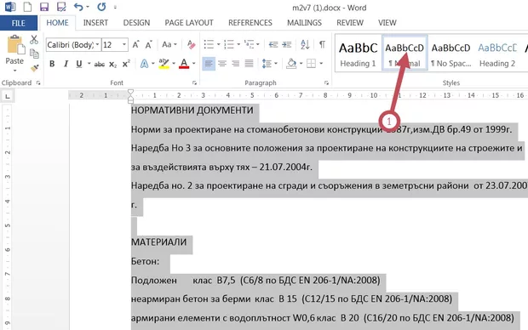Open the FILE tab
The width and height of the screenshot is (528, 330).
[x=19, y=23]
